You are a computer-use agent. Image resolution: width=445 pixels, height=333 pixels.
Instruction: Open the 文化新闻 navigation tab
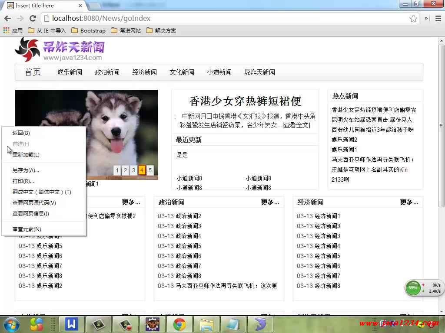click(182, 72)
